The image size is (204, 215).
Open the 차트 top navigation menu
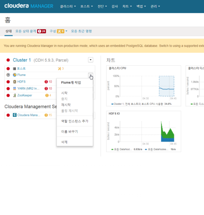(127, 6)
